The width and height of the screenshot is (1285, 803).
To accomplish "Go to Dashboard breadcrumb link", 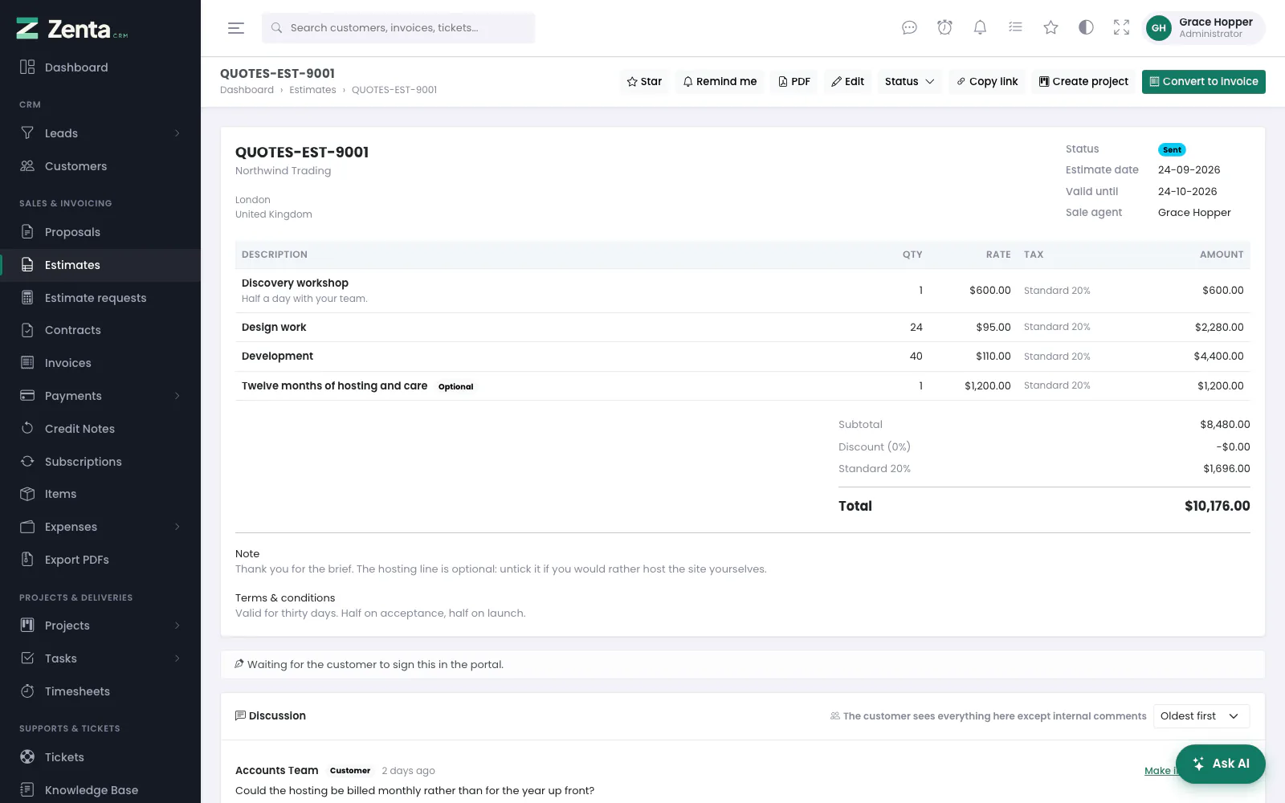I will point(247,90).
